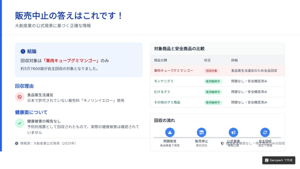This screenshot has width=300, height=169.
Task: Click the Genspark で作成 button
Action: (279, 160)
